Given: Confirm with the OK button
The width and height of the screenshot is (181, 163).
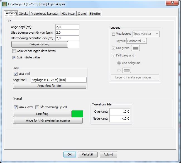Looking at the screenshot, I should point(70,154).
